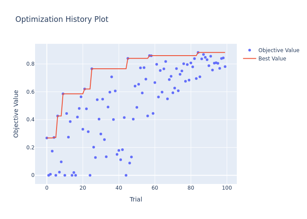Image resolution: width=307 pixels, height=219 pixels.
Task: Click the vertical Objective Value y-axis title
Action: [x=17, y=114]
